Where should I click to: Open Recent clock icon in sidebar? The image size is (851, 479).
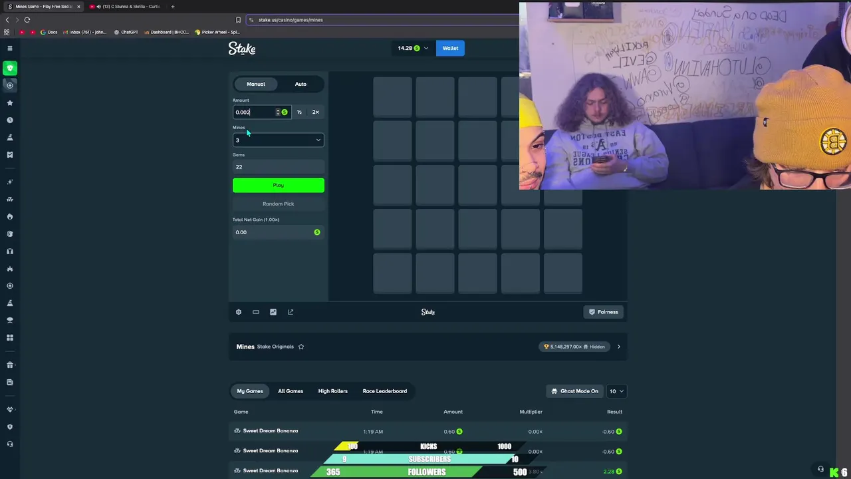point(9,120)
